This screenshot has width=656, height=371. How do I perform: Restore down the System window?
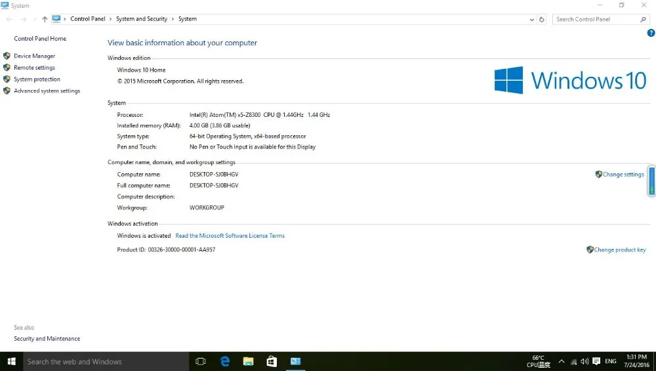click(x=622, y=5)
